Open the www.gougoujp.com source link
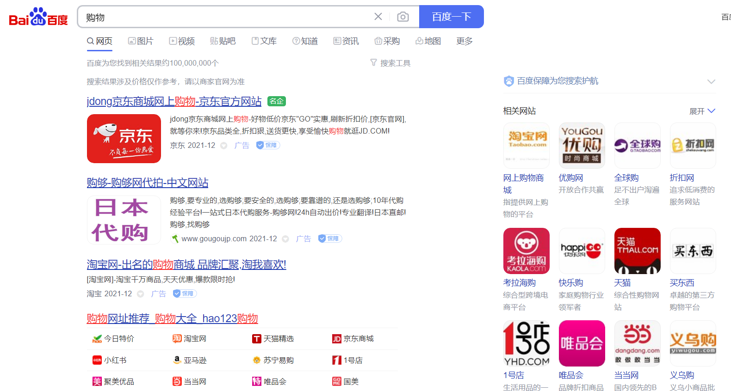The image size is (731, 391). (214, 238)
